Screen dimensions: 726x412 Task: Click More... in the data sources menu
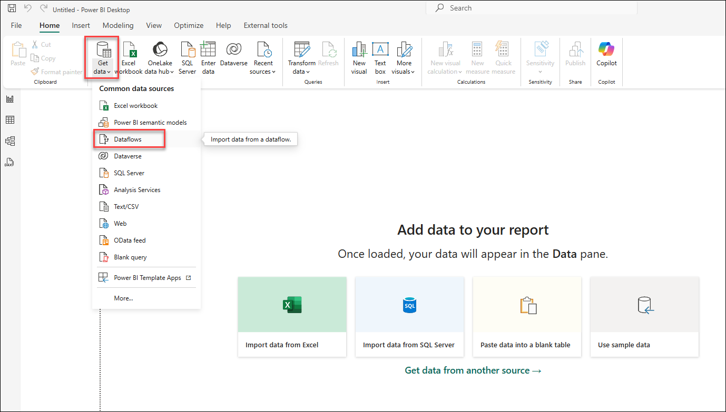coord(146,298)
